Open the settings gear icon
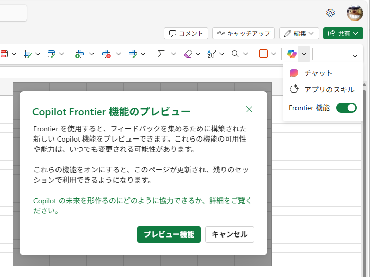370x277 pixels. click(330, 13)
